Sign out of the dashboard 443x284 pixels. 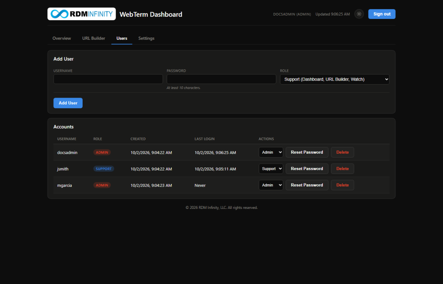click(382, 14)
